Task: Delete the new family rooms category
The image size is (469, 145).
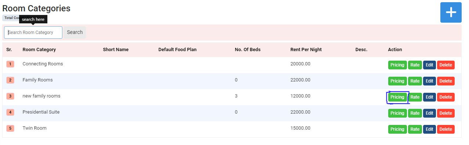Action: pyautogui.click(x=446, y=97)
